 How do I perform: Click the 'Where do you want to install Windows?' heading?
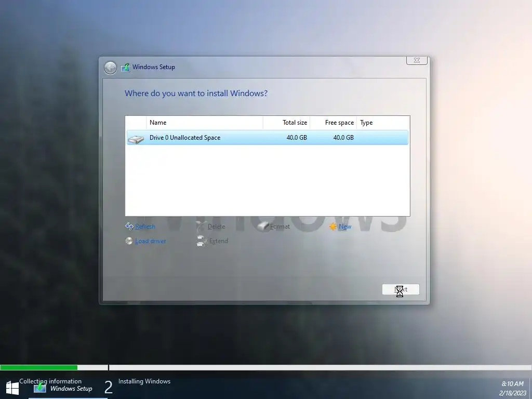[196, 94]
